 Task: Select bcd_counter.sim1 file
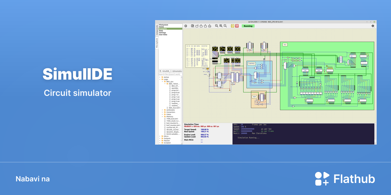[x=173, y=125]
